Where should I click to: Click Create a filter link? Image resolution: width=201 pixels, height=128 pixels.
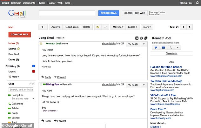(x=154, y=14)
